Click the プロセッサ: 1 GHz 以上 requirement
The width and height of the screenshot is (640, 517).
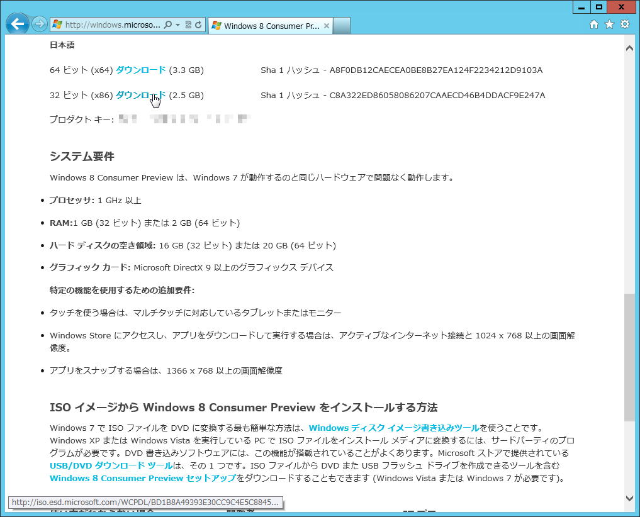(x=96, y=201)
